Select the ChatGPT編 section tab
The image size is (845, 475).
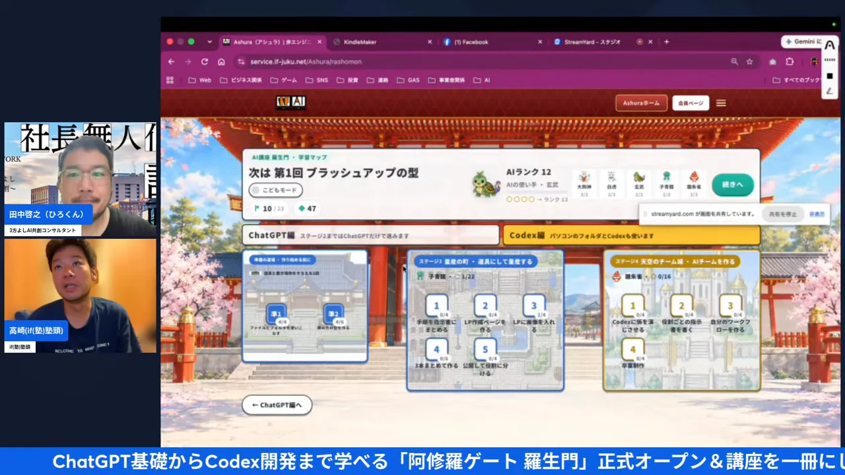click(x=370, y=236)
